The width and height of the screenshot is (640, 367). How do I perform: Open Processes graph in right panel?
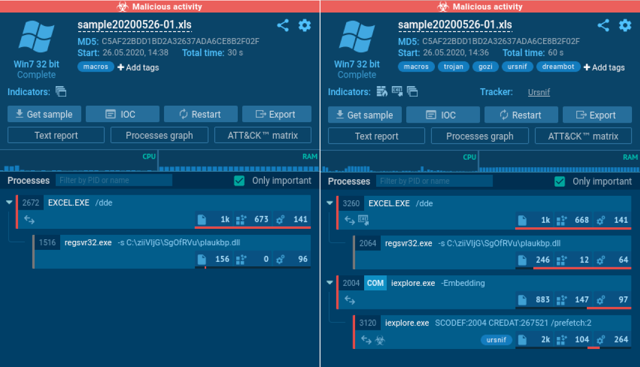(x=480, y=136)
